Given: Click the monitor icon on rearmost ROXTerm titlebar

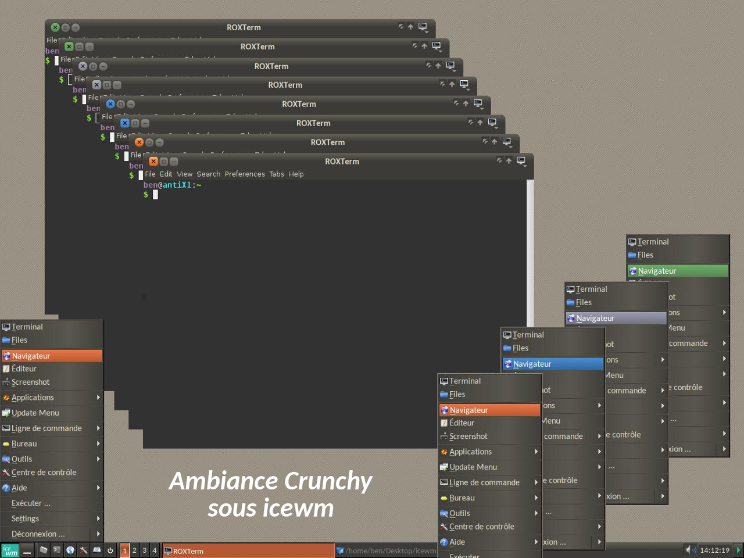Looking at the screenshot, I should [423, 27].
